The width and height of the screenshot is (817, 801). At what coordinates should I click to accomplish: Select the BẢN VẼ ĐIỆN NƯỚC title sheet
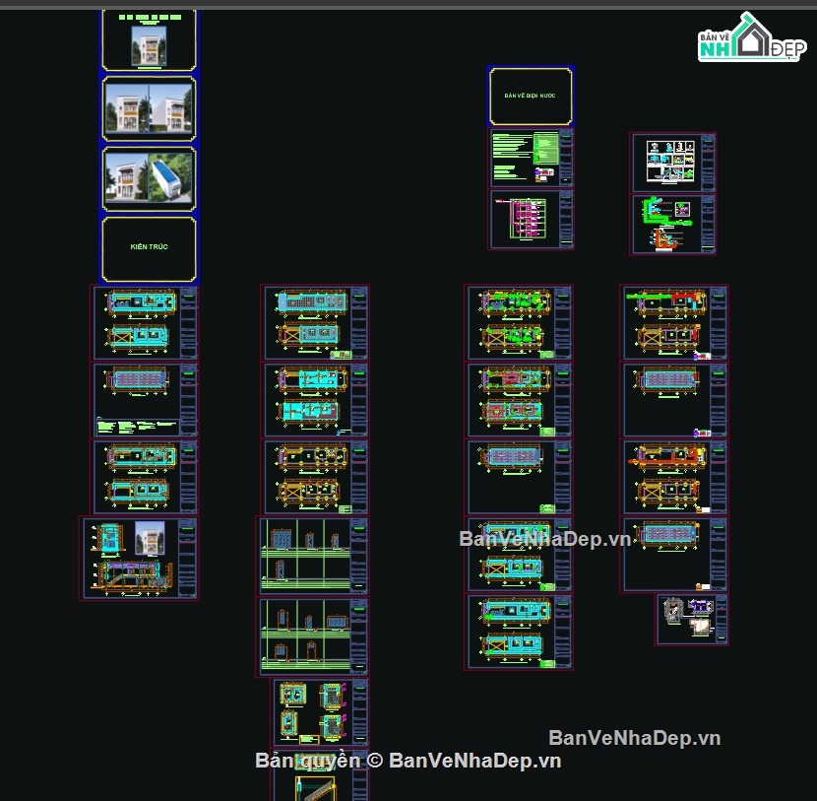531,96
